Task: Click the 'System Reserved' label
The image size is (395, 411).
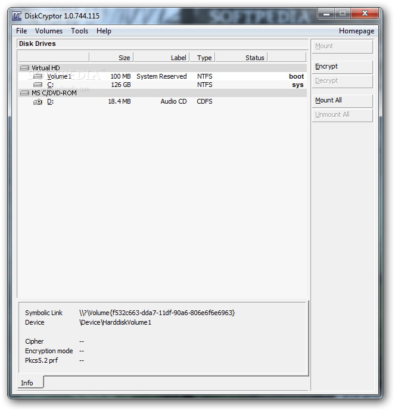Action: coord(161,76)
